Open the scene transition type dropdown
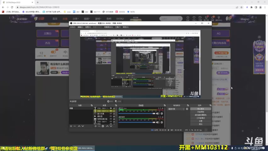The height and width of the screenshot is (151, 268). click(x=176, y=109)
